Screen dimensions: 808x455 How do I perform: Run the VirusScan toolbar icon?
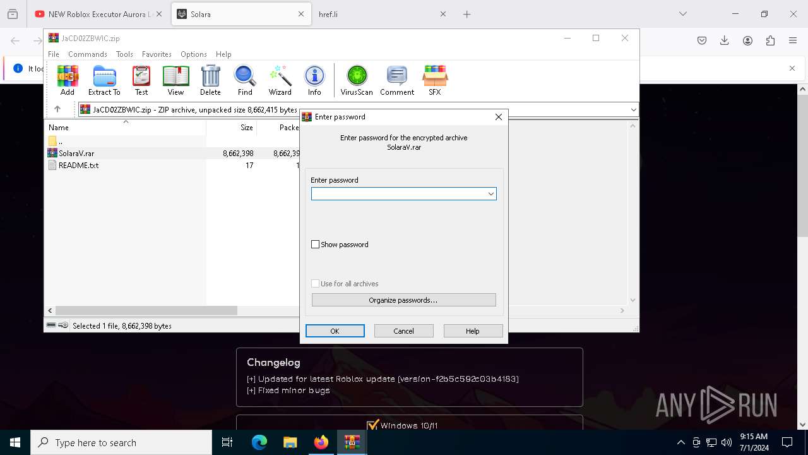pos(357,80)
